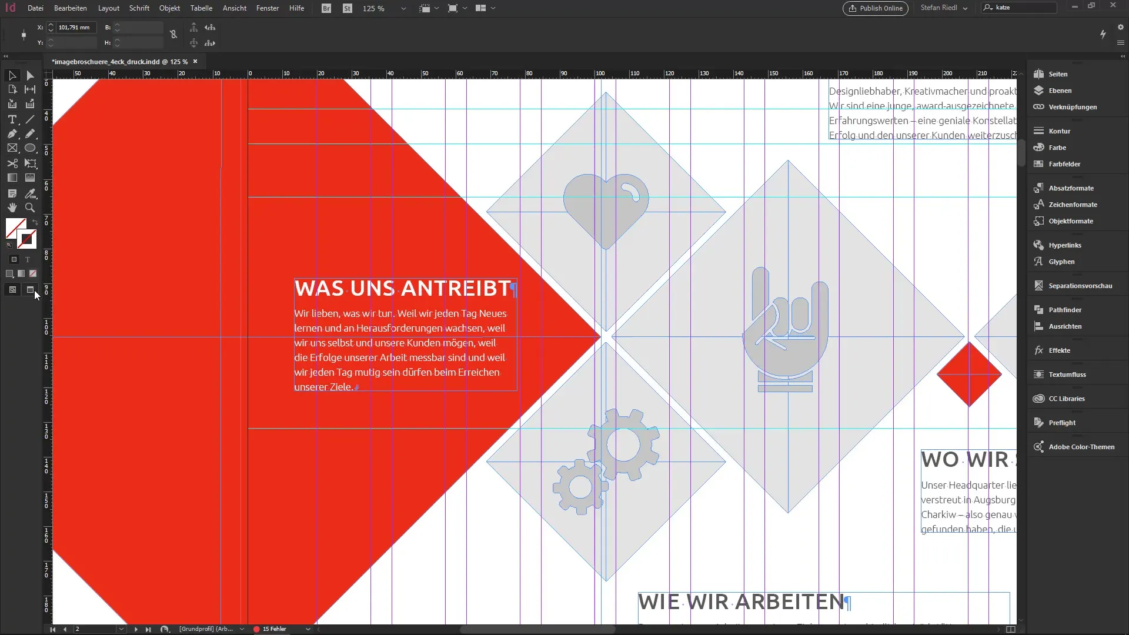Select the Gradient Swatch tool
Viewport: 1129px width, 635px height.
[x=12, y=178]
